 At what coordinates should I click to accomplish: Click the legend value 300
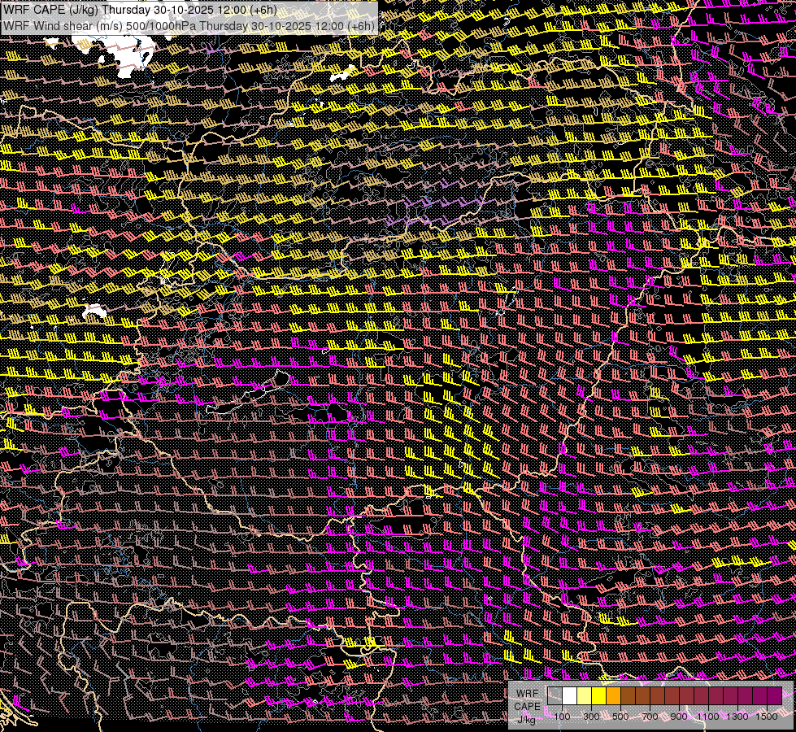(591, 717)
